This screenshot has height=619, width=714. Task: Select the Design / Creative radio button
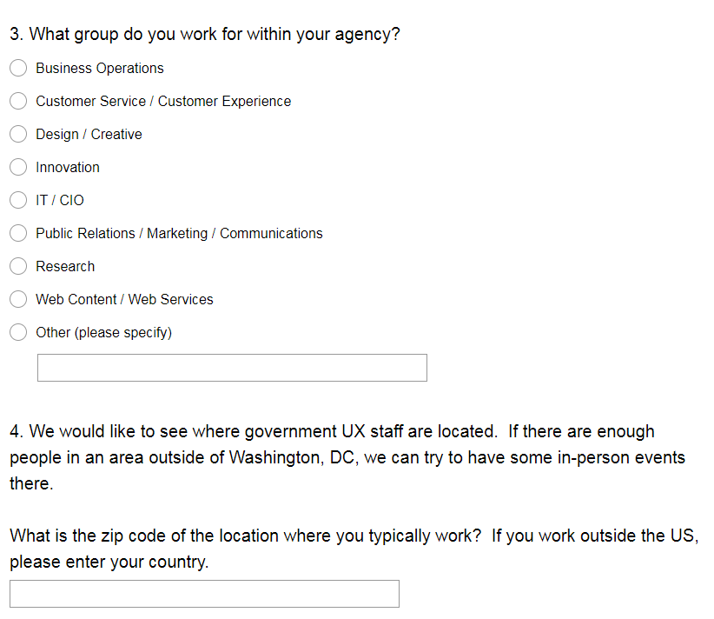(x=18, y=134)
